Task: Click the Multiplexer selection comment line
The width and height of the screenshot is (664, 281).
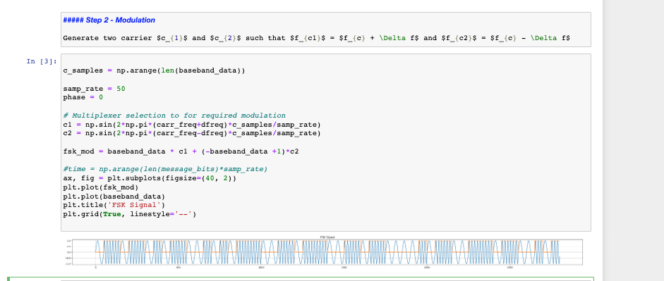Action: pos(174,115)
